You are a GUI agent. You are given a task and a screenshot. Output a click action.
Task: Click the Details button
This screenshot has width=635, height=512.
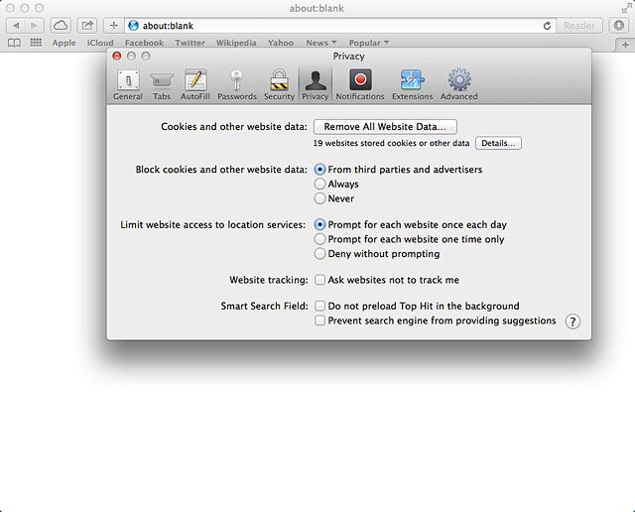click(x=498, y=143)
